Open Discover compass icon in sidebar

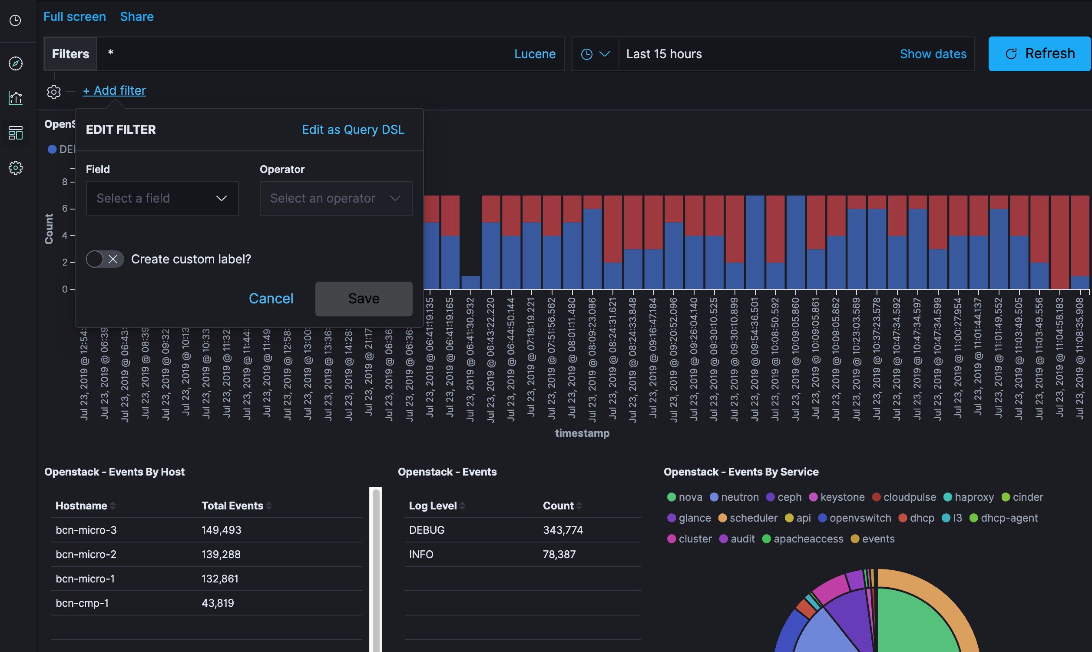pyautogui.click(x=15, y=63)
